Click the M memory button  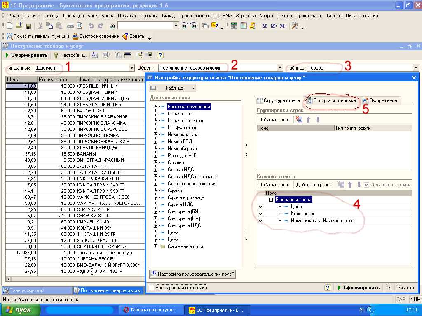(264, 26)
